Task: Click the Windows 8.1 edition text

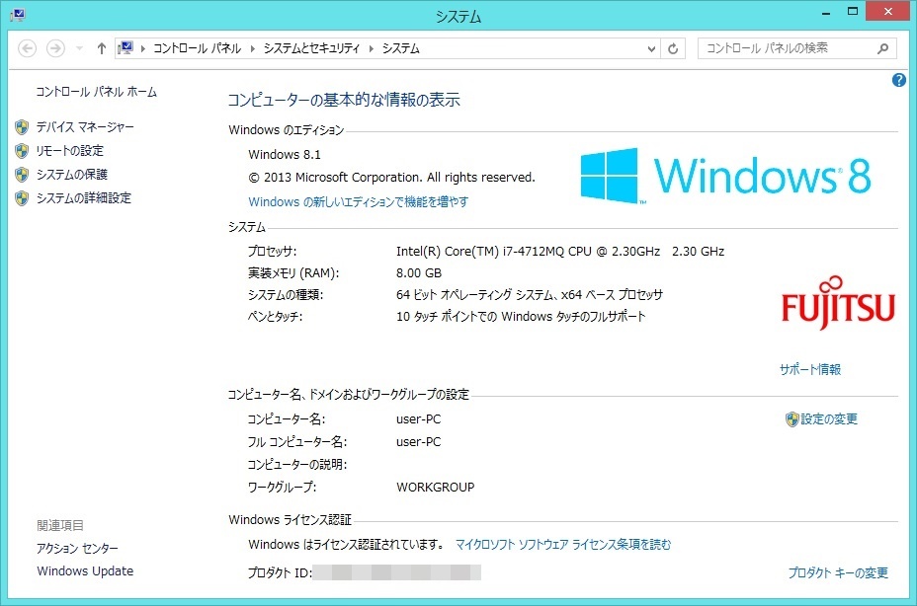Action: click(x=285, y=154)
